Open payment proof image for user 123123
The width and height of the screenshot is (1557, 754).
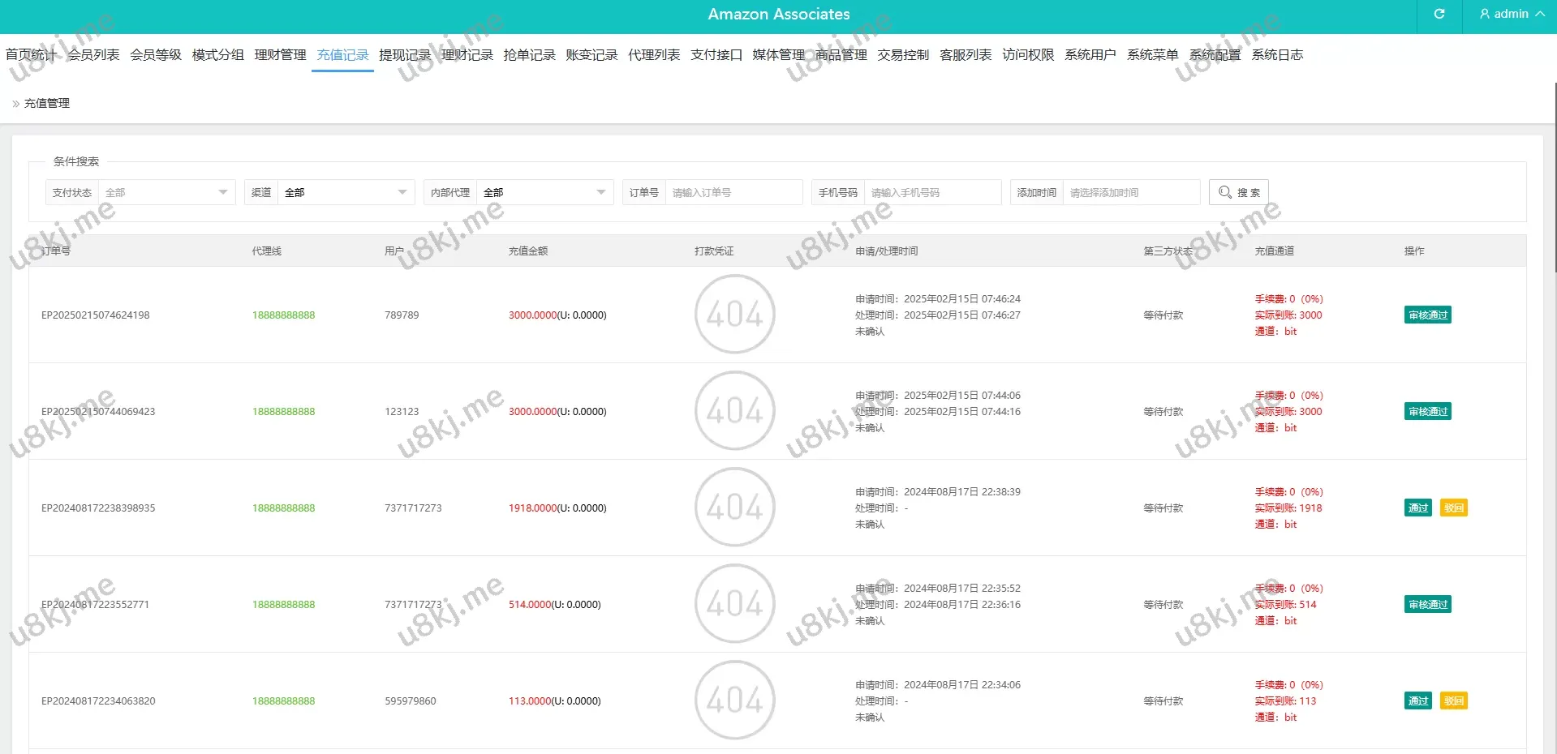(734, 411)
